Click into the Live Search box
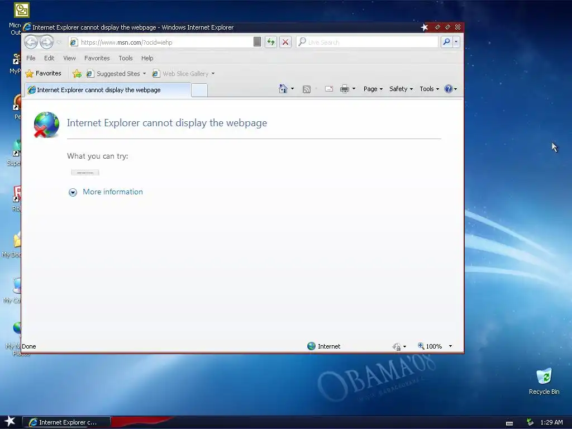The height and width of the screenshot is (429, 572). (368, 42)
